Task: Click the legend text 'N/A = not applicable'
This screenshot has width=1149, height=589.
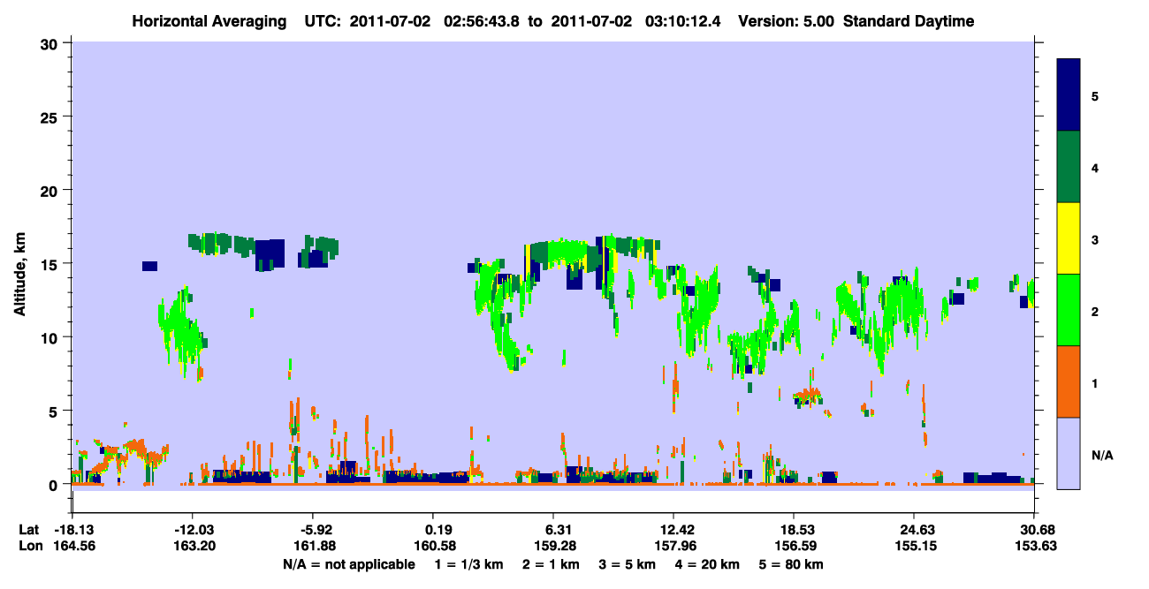Action: (349, 564)
